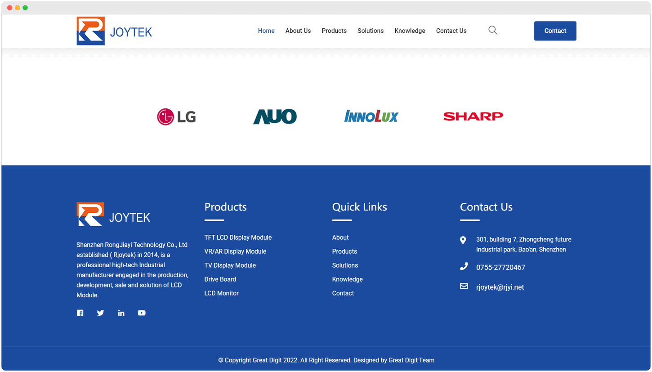Image resolution: width=652 pixels, height=372 pixels.
Task: Click the footer Joytek logo
Action: tap(113, 214)
